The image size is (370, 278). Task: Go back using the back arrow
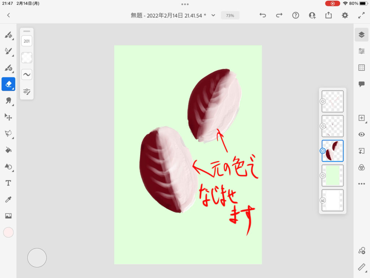(x=8, y=15)
